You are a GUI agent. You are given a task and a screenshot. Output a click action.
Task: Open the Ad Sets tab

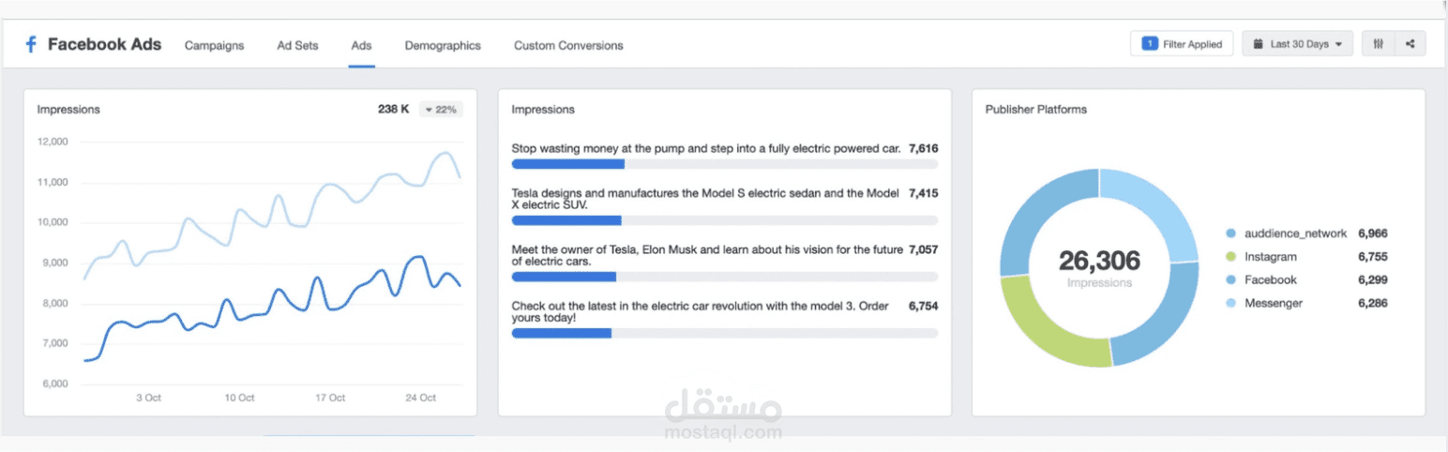coord(297,45)
